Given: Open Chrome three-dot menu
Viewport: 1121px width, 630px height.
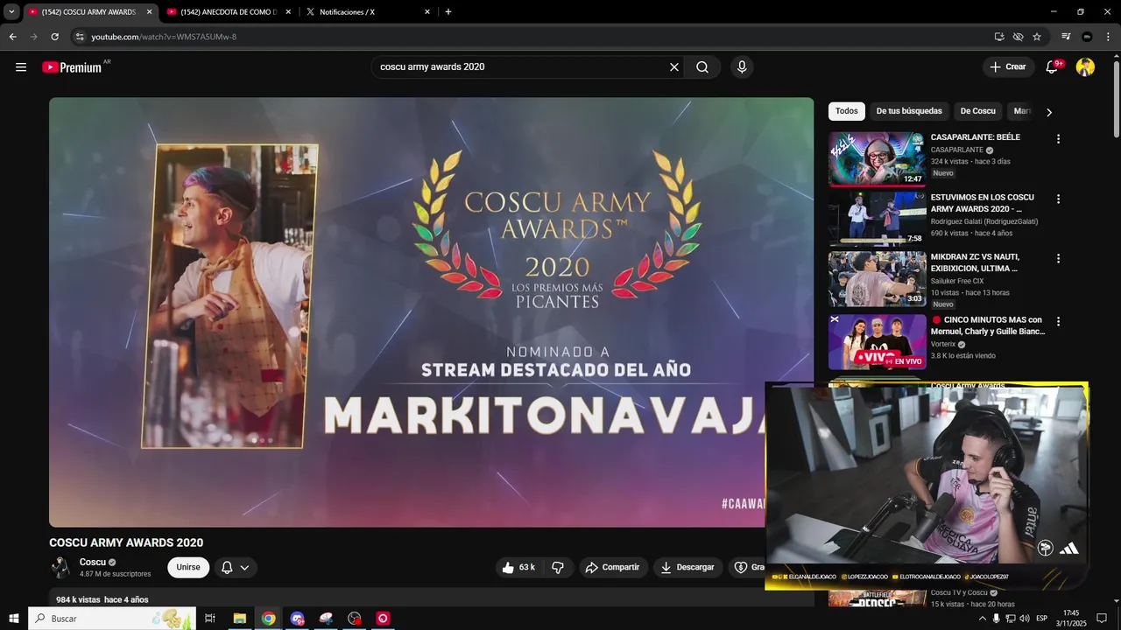Looking at the screenshot, I should (1109, 37).
